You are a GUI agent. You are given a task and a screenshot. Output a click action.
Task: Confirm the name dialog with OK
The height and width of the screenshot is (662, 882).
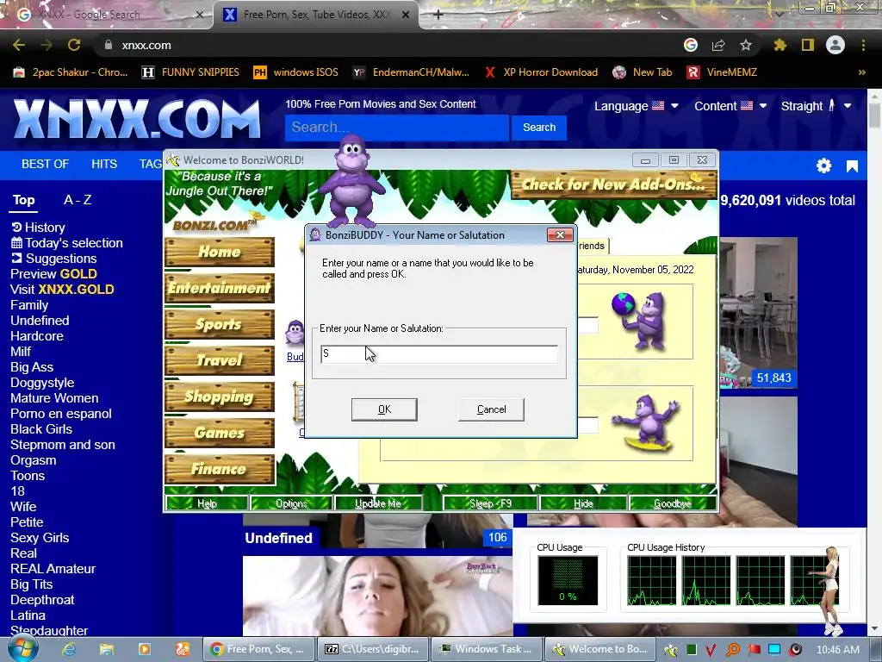[x=384, y=409]
